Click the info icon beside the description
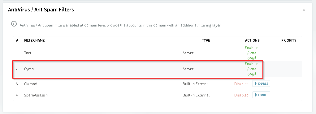 [x=14, y=24]
